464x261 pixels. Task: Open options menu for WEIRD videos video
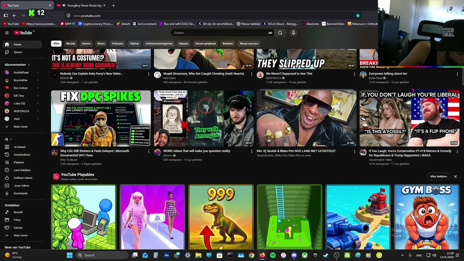coord(252,151)
